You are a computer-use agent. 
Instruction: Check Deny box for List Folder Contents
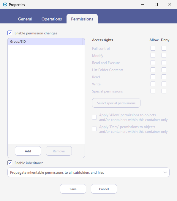(x=164, y=70)
